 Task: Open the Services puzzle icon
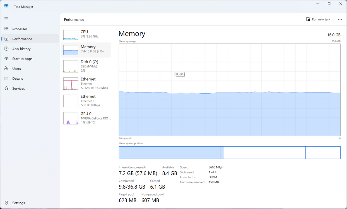6,88
